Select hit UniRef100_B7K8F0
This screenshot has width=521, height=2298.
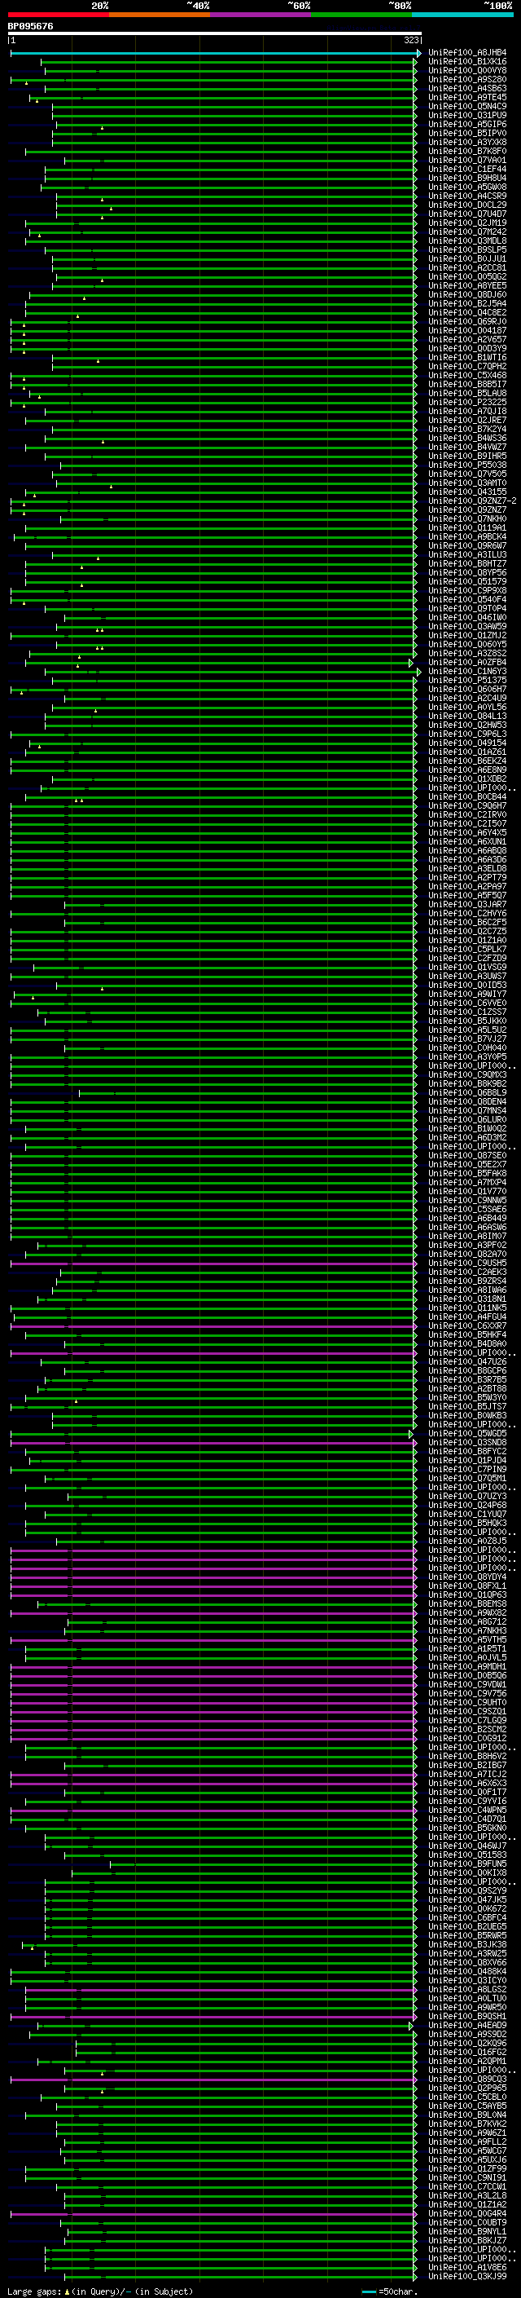click(467, 151)
